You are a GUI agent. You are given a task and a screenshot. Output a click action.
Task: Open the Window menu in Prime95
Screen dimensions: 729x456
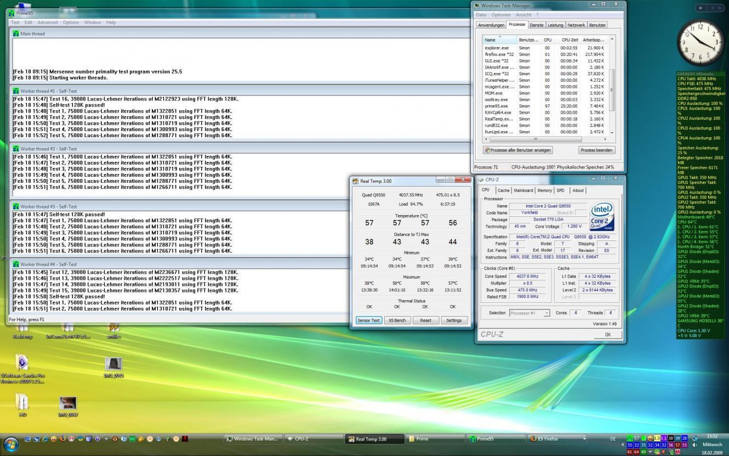(x=93, y=22)
